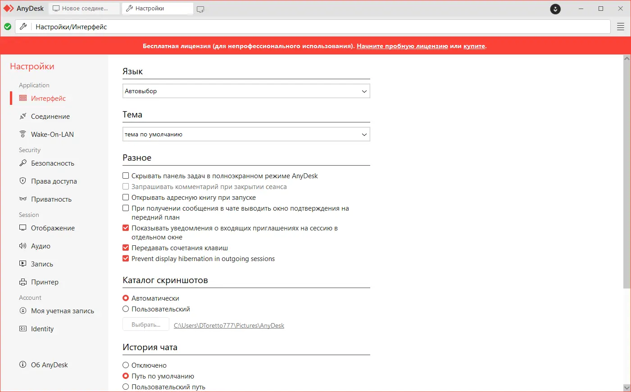
Task: Select Отключено for chat history
Action: tap(126, 365)
